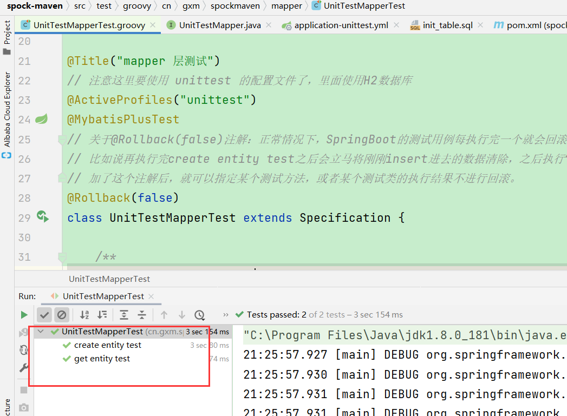Rerun tests with the green play button
This screenshot has width=567, height=416.
(x=24, y=315)
